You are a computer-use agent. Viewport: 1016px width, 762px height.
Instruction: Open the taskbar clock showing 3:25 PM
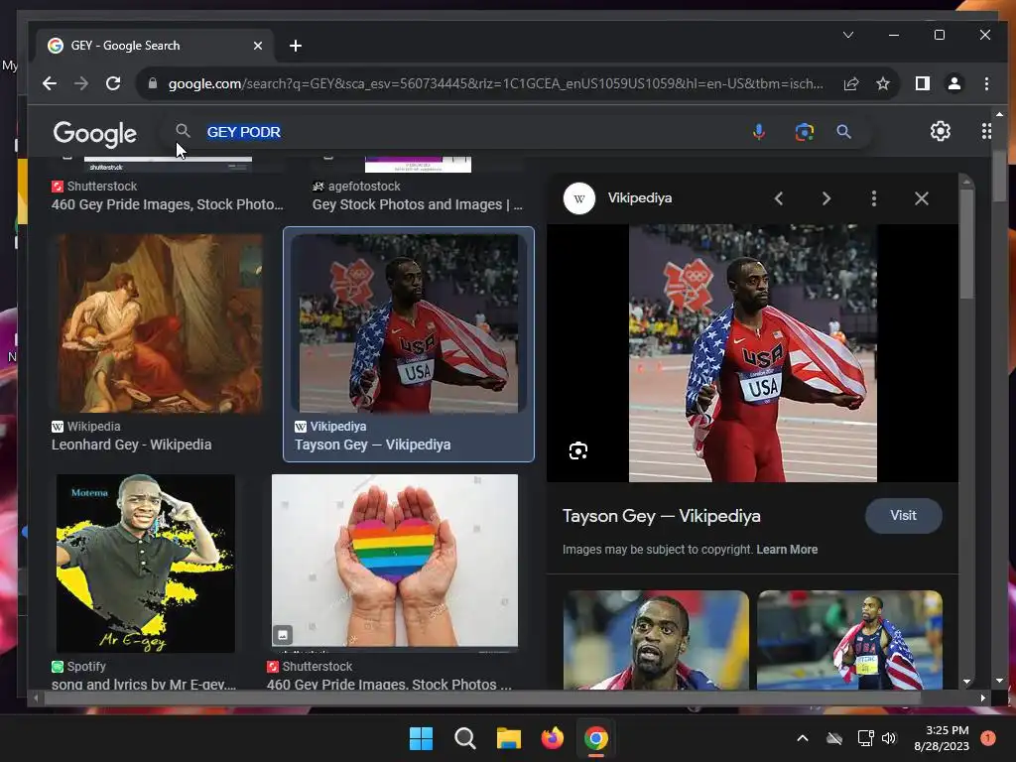pos(942,738)
